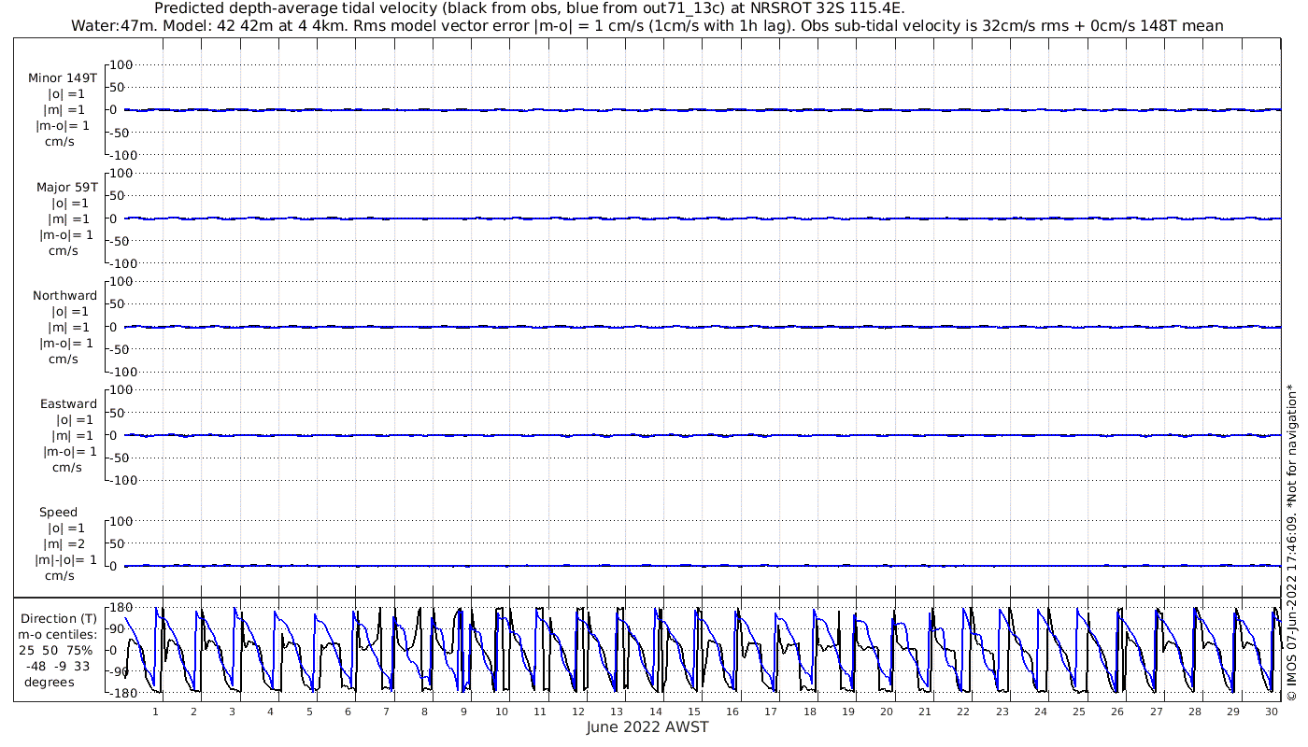
Task: Click day '24' on the date axis
Action: point(1041,712)
